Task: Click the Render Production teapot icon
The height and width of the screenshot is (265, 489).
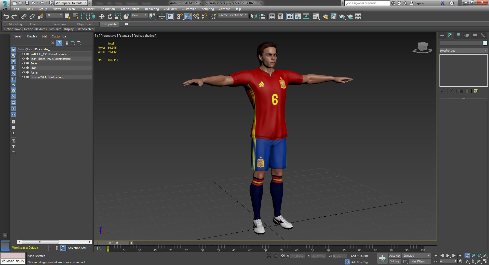Action: point(342,17)
